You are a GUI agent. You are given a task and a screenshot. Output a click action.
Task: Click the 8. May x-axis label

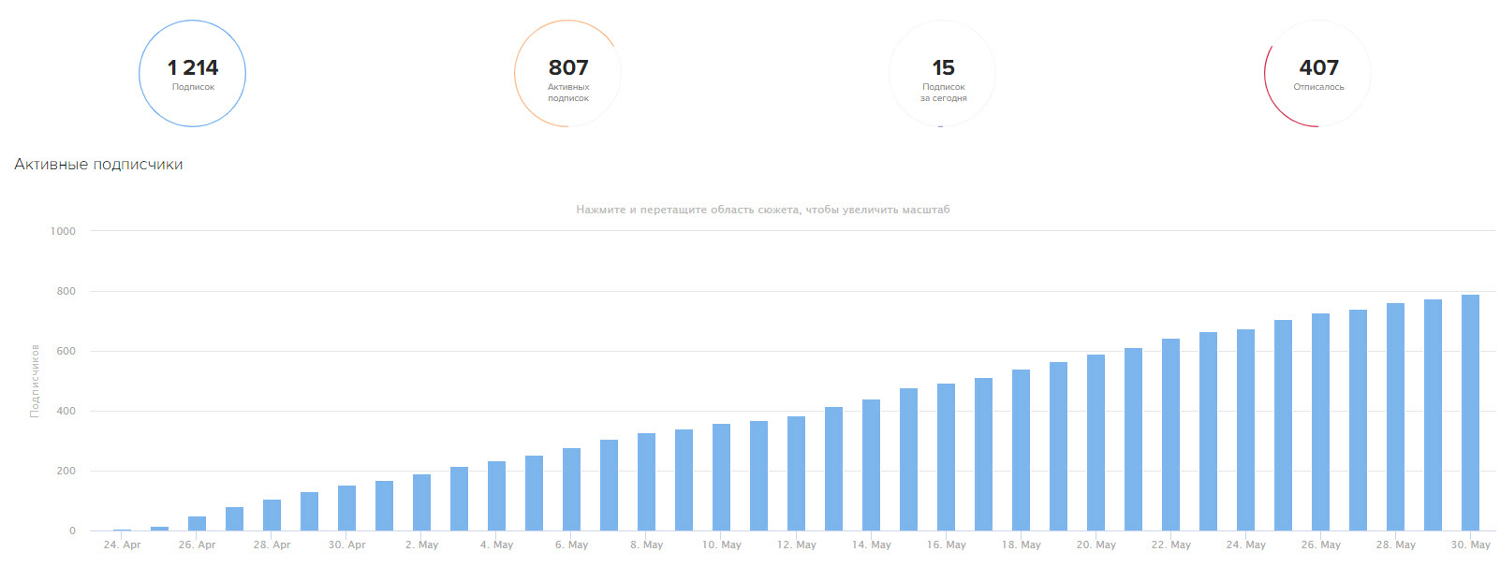[x=646, y=545]
